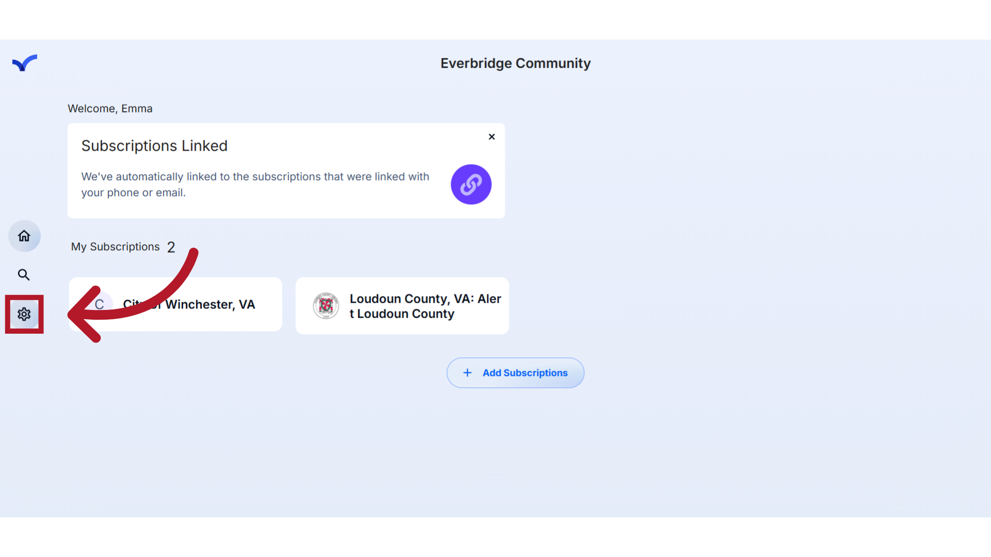Click the plus icon beside Add Subscriptions
Screen dimensions: 991x557
click(x=467, y=373)
